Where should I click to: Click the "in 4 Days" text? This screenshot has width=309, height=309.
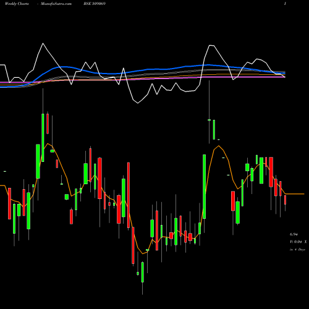[x=297, y=249]
